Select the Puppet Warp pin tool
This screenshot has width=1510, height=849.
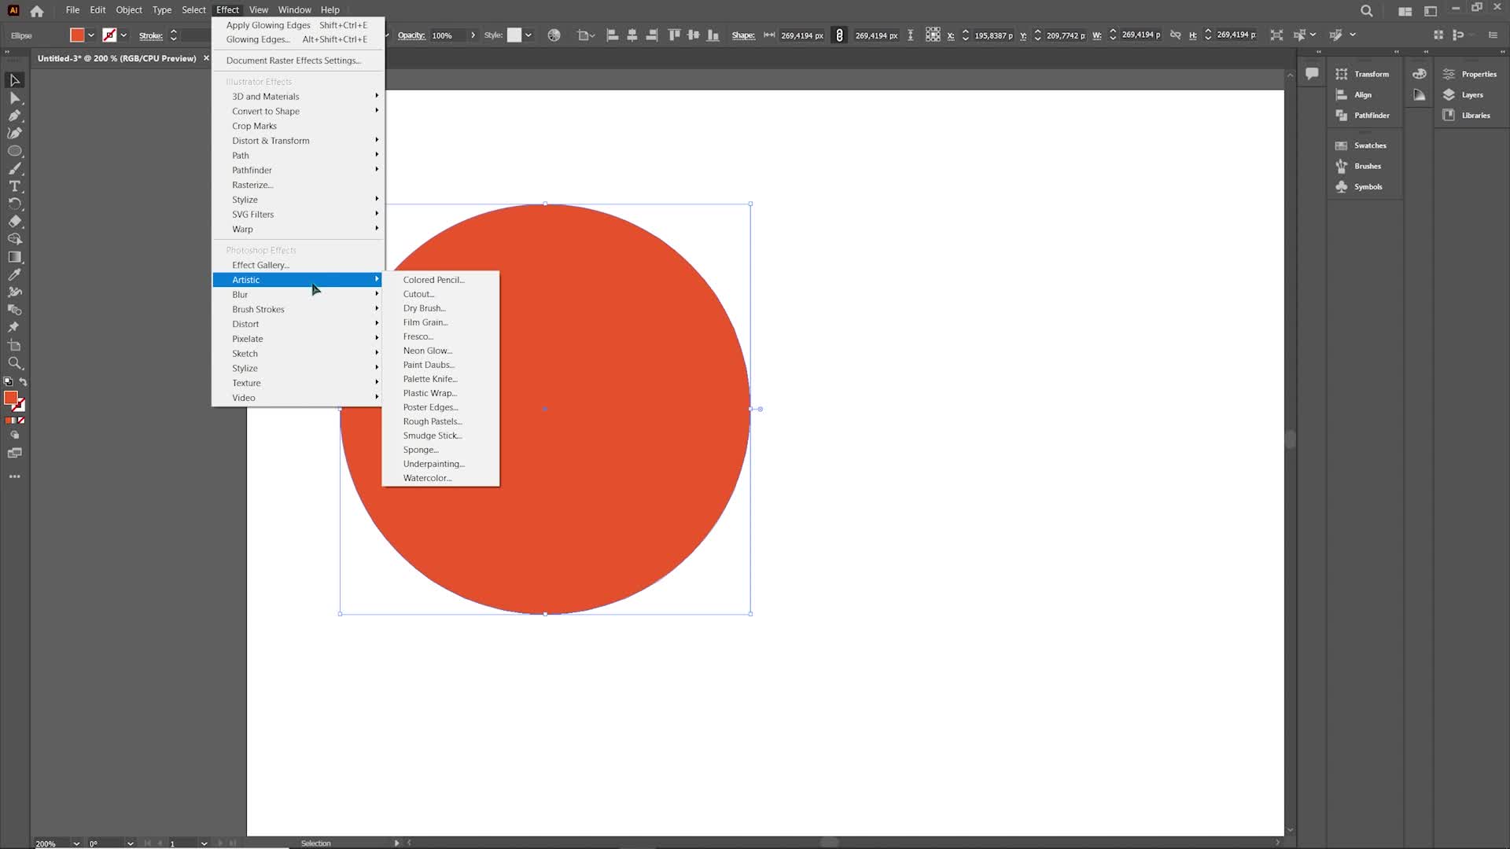pyautogui.click(x=14, y=327)
